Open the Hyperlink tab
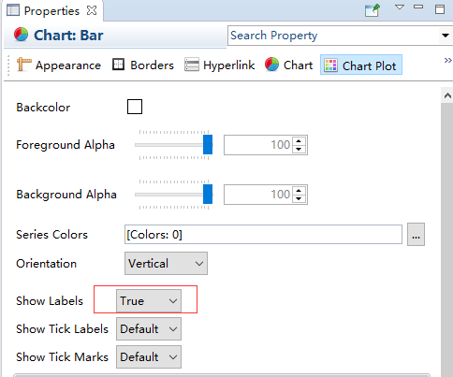Viewport: 453px width, 377px height. coord(219,65)
